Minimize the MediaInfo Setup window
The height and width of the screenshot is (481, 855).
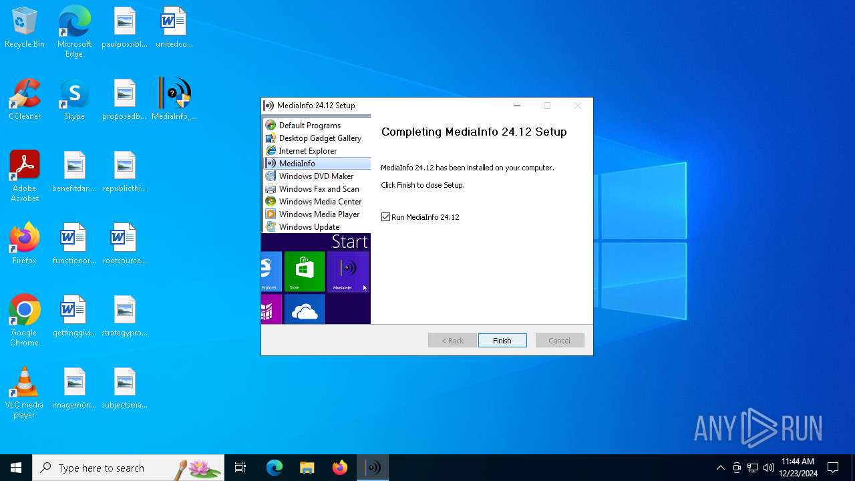pos(516,106)
